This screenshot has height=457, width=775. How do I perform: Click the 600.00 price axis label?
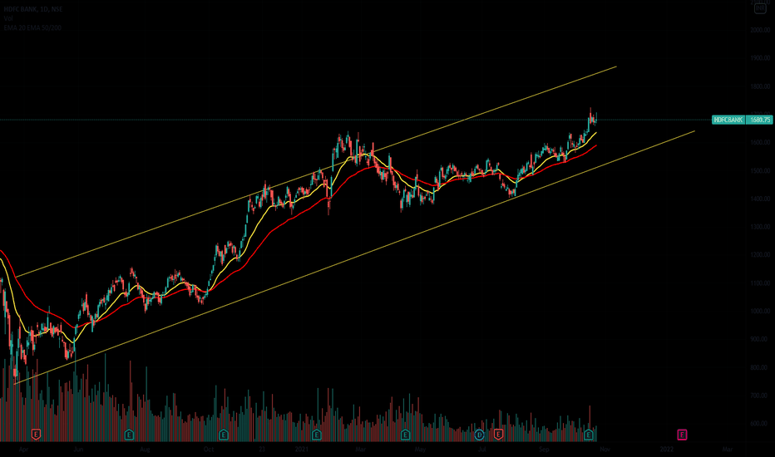[760, 424]
